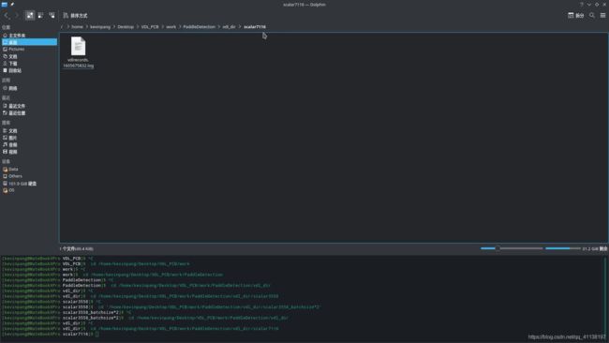Switch to icons view mode
Screen dimensions: 609x343
[30, 16]
